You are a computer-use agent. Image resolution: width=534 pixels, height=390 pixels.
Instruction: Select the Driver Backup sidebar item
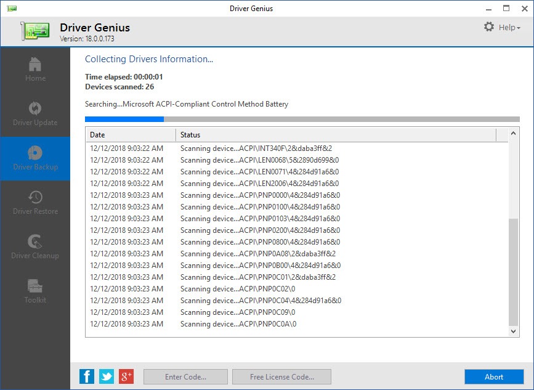pyautogui.click(x=35, y=158)
